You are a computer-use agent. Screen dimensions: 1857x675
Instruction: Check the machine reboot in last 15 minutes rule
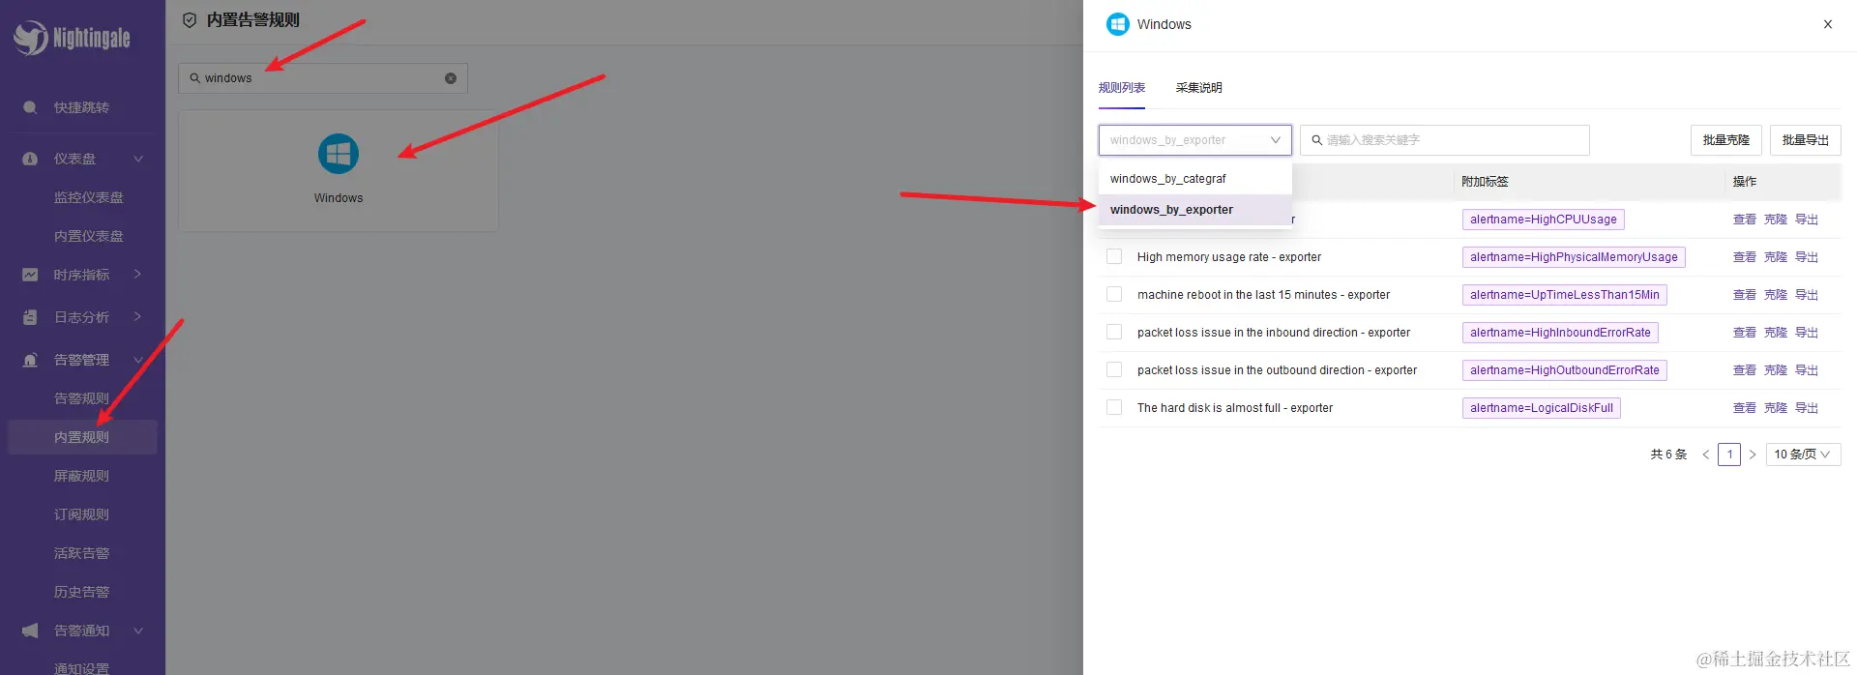pos(1114,295)
